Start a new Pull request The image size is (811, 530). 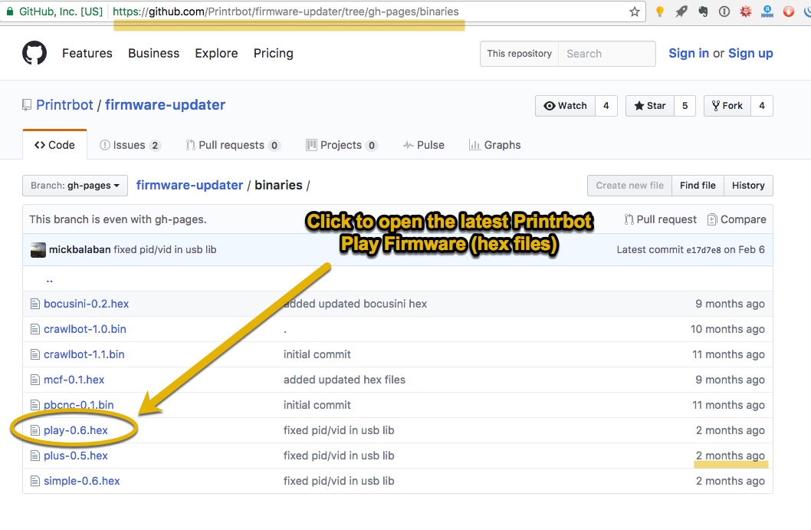[660, 219]
